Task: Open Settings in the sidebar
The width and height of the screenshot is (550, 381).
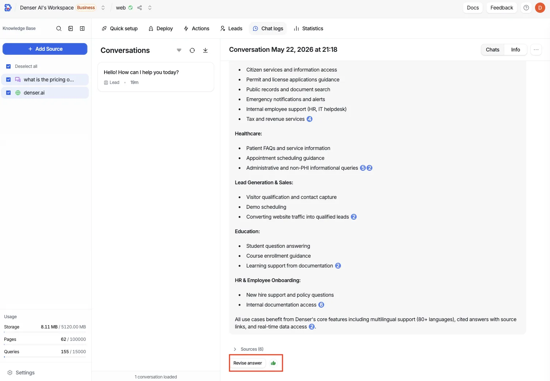Action: tap(21, 373)
